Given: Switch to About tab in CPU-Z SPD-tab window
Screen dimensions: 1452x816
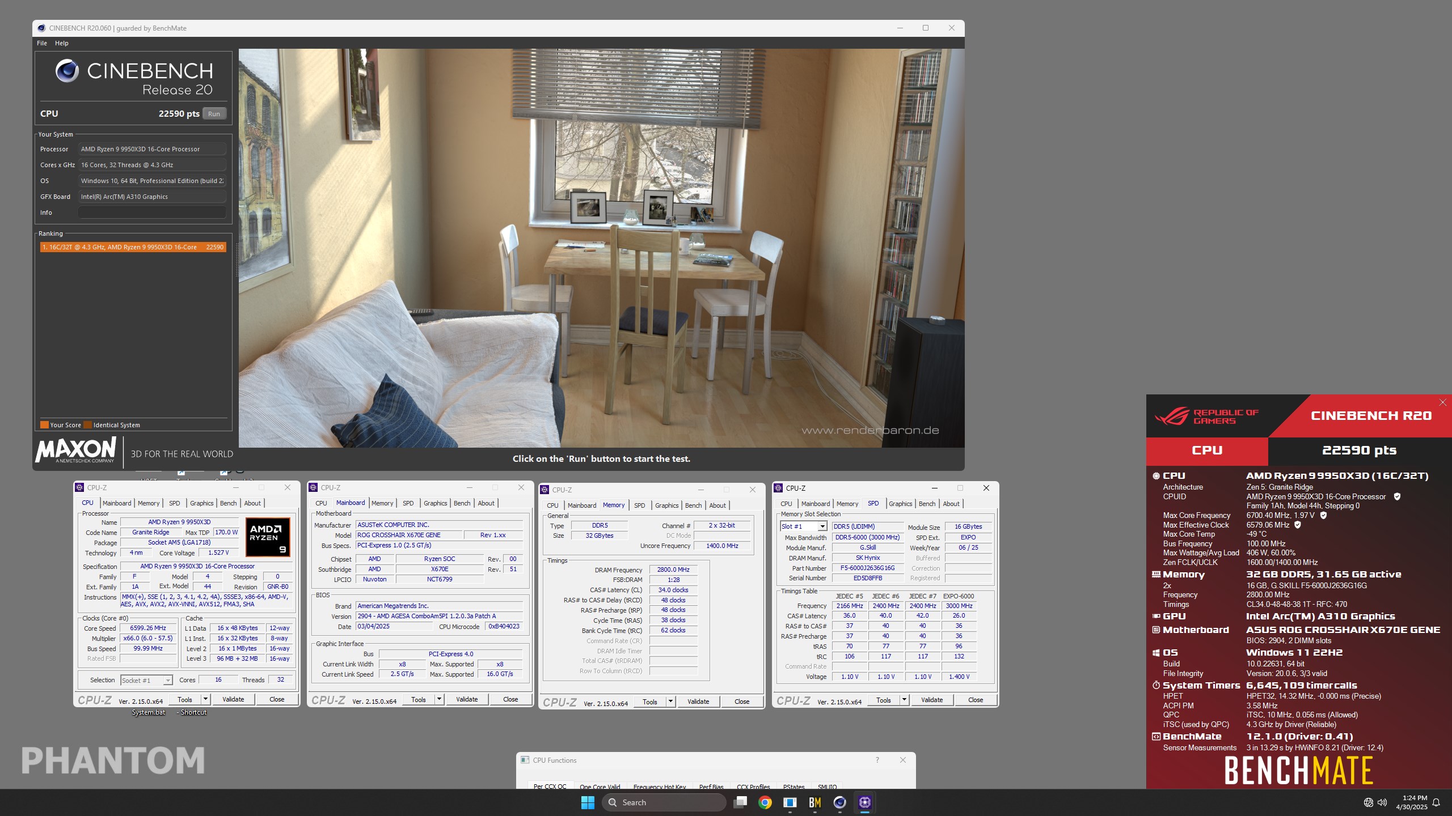Looking at the screenshot, I should coord(951,504).
